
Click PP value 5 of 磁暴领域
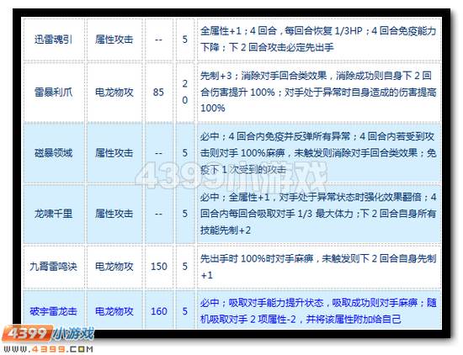pyautogui.click(x=185, y=153)
